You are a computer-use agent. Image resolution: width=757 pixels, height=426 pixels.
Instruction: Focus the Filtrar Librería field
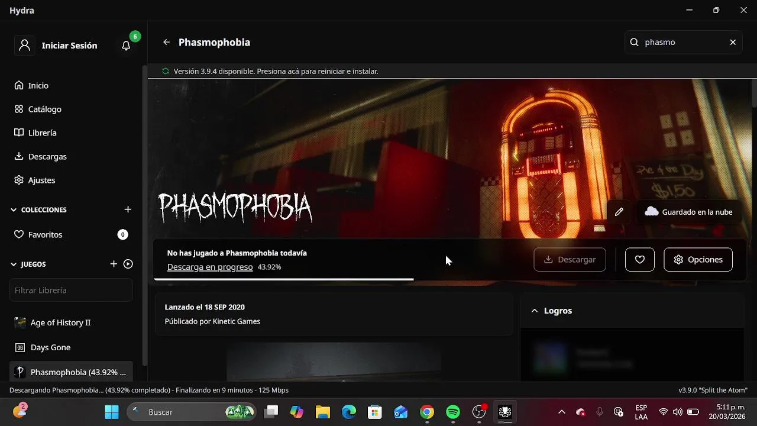point(71,291)
